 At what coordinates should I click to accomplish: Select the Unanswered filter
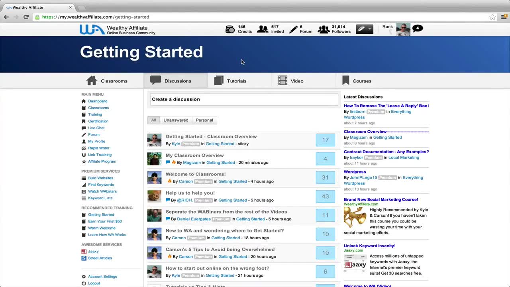click(176, 120)
